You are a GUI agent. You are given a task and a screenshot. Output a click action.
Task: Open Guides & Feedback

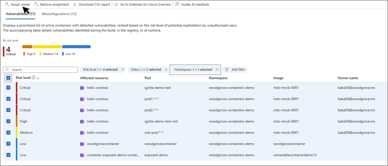[x=192, y=4]
